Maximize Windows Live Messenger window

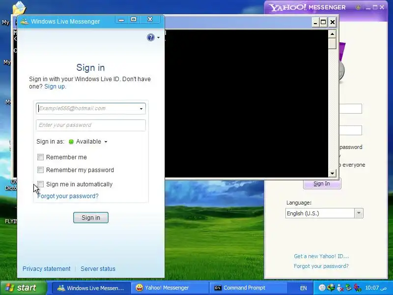coord(134,20)
